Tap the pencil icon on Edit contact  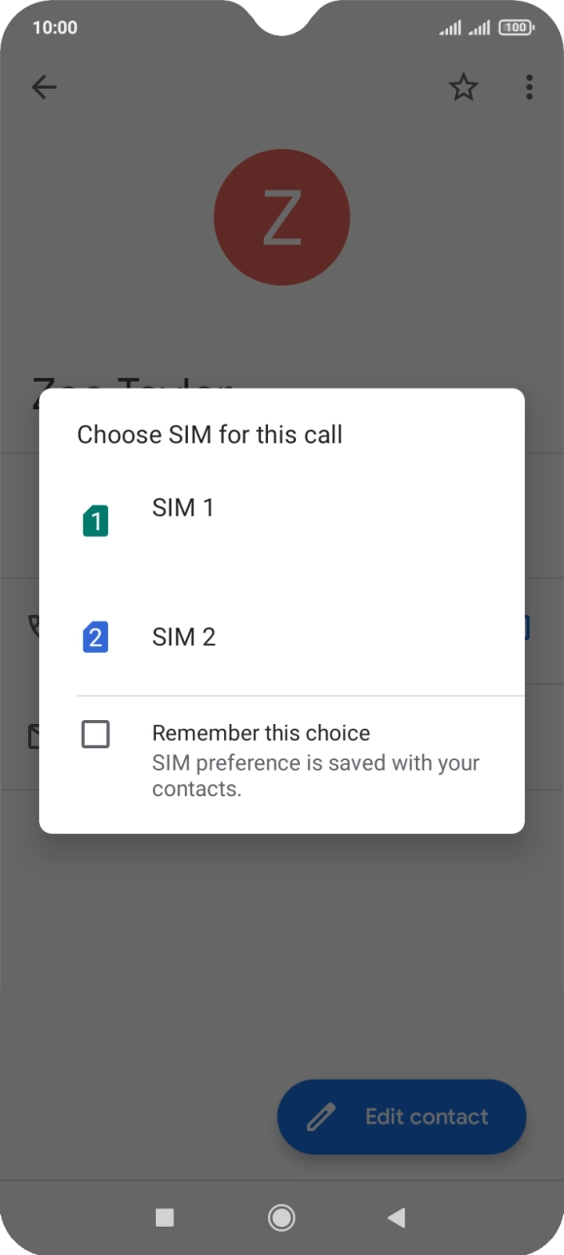point(322,1117)
